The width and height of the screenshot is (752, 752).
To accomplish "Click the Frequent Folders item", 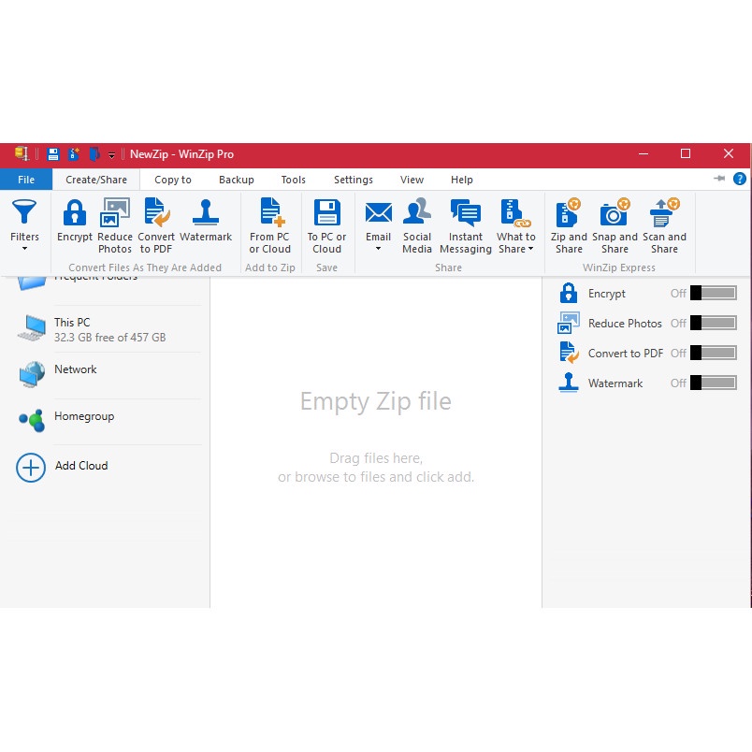I will click(108, 282).
